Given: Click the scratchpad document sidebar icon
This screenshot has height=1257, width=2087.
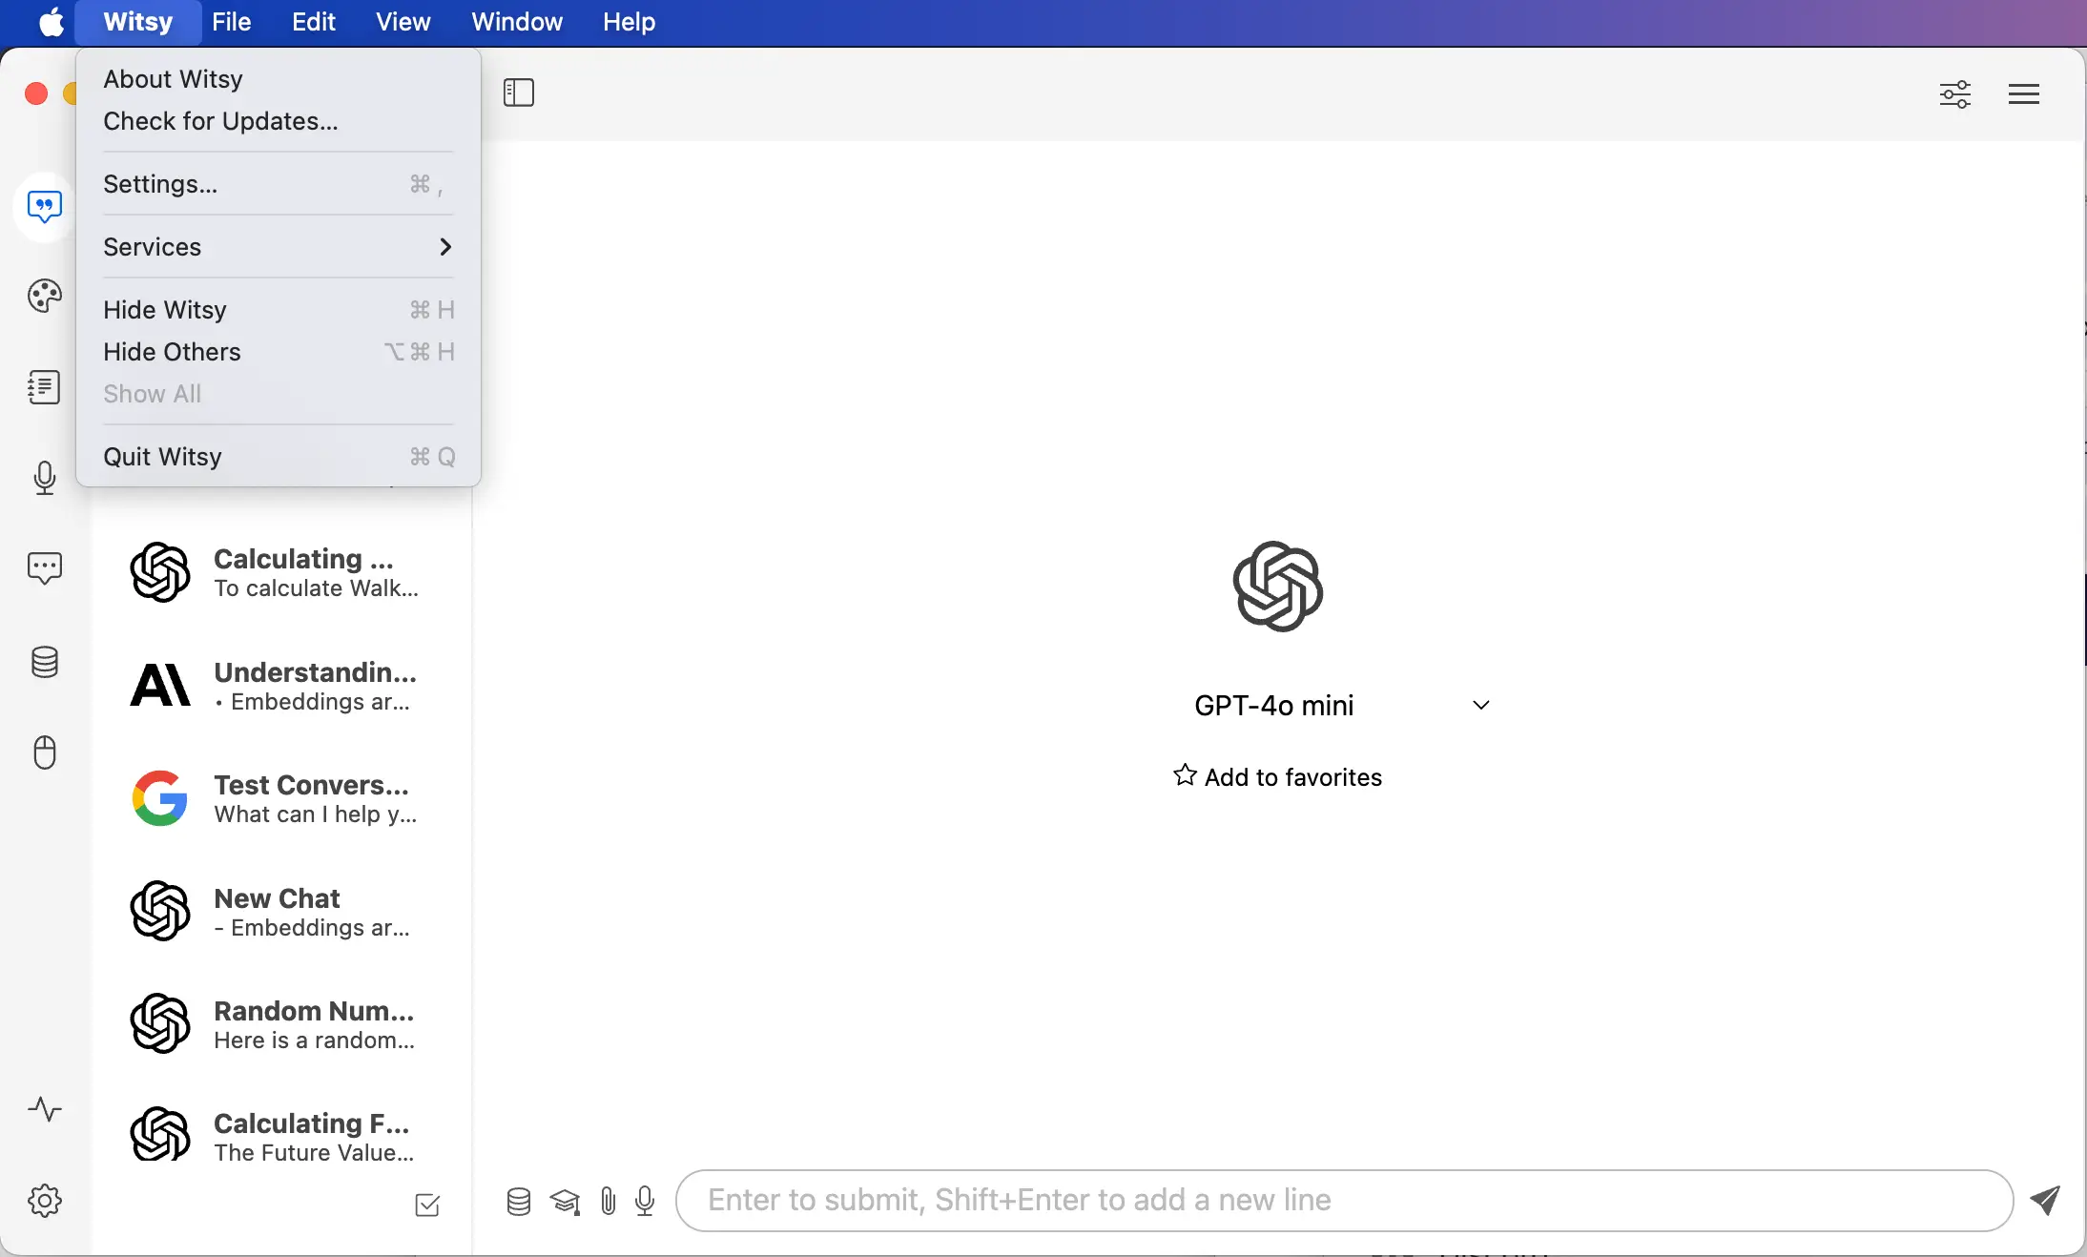Looking at the screenshot, I should (44, 387).
